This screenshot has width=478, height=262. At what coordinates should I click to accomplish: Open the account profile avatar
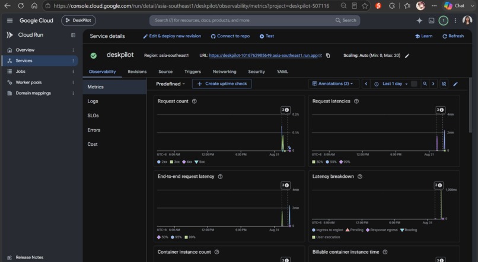[x=467, y=20]
